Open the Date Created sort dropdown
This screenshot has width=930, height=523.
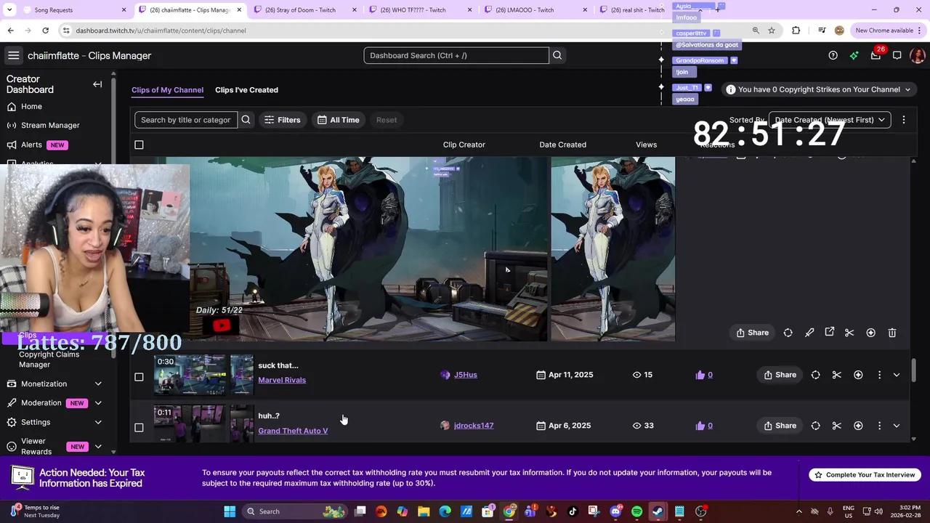(x=830, y=120)
